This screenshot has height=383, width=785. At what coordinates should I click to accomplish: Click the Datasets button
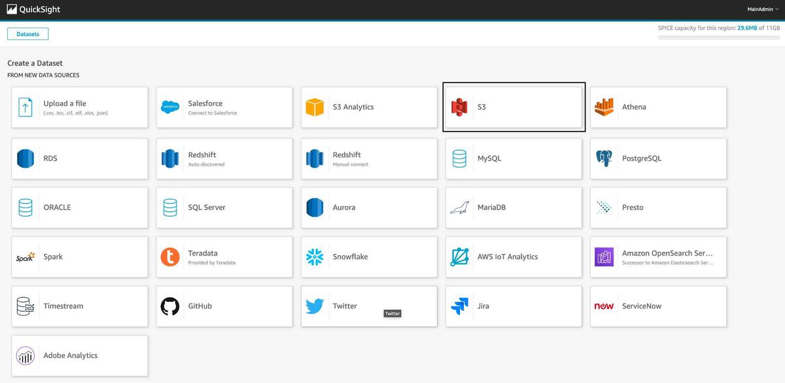(27, 34)
